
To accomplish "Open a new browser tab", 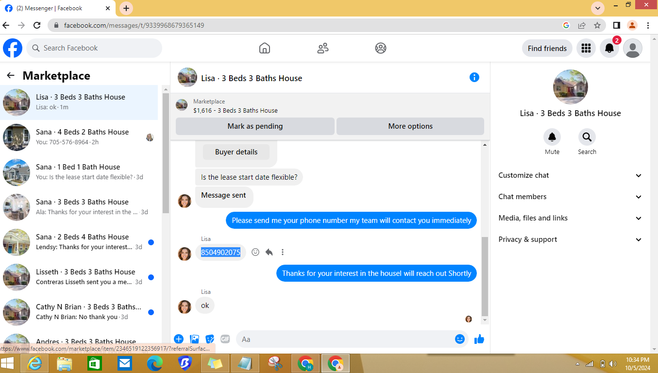I will [x=126, y=8].
